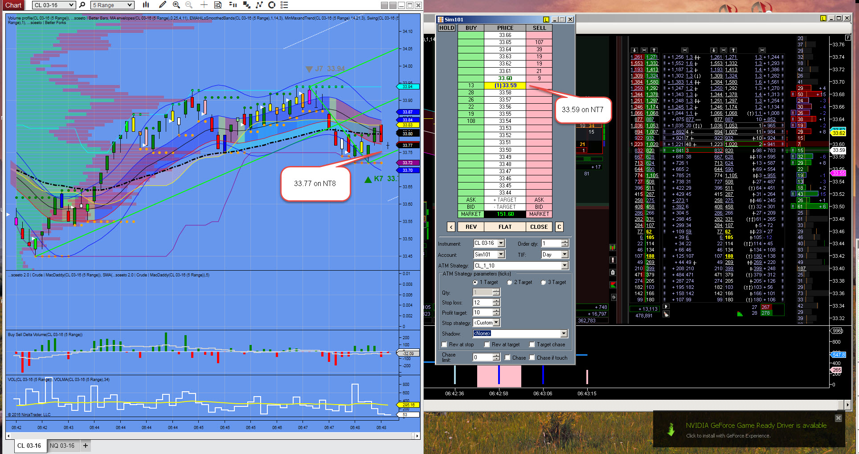Dismiss the NVIDIA GeForce driver notification
This screenshot has width=859, height=454.
tap(838, 418)
